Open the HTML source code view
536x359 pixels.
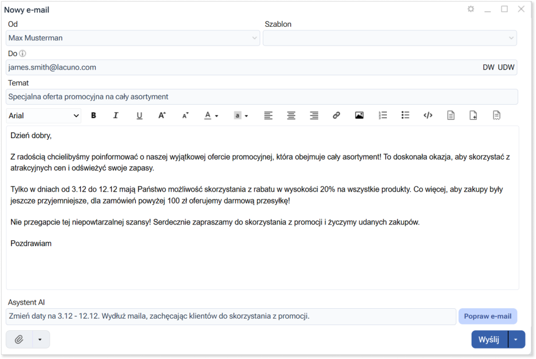click(428, 116)
